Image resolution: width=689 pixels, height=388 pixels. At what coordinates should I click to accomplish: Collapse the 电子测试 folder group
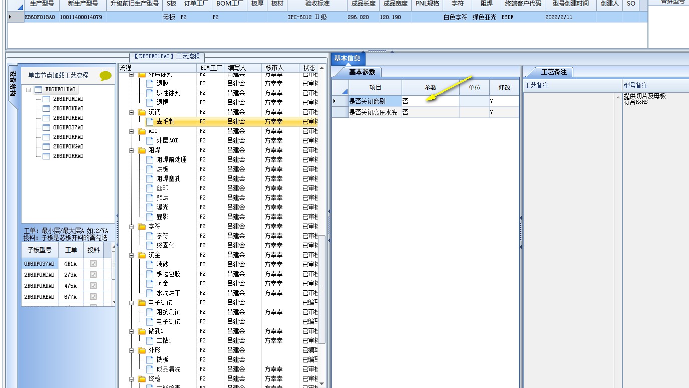pos(132,303)
